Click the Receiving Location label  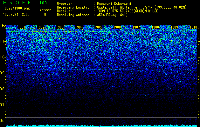point(74,7)
